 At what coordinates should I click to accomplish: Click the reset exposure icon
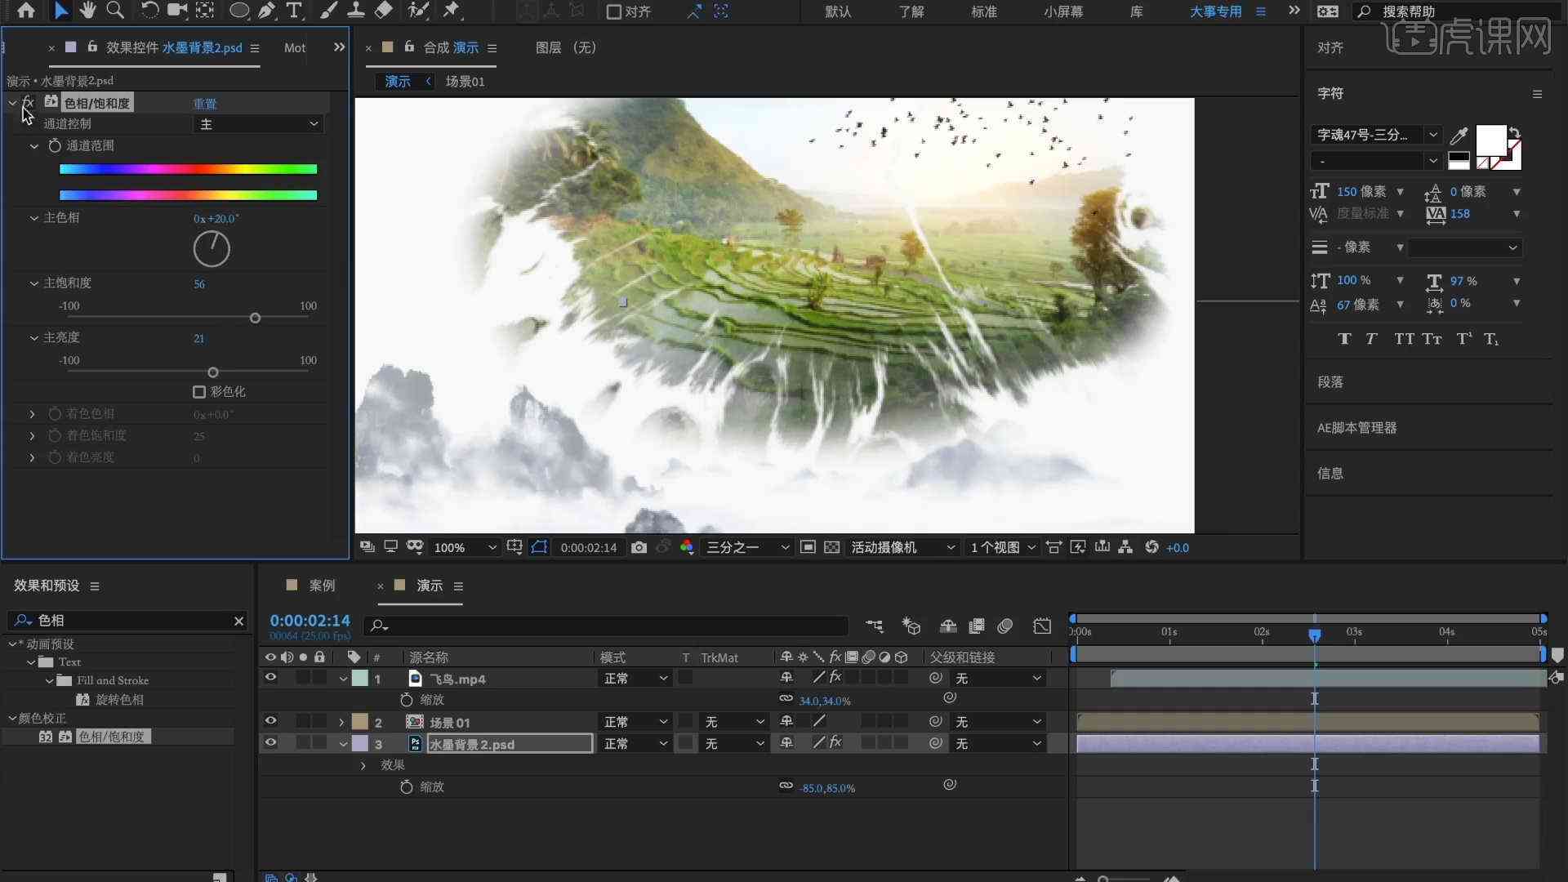click(1151, 547)
